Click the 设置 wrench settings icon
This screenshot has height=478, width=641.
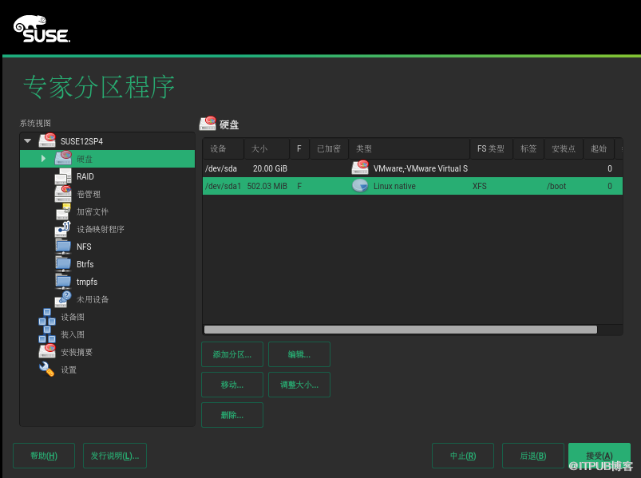[46, 369]
